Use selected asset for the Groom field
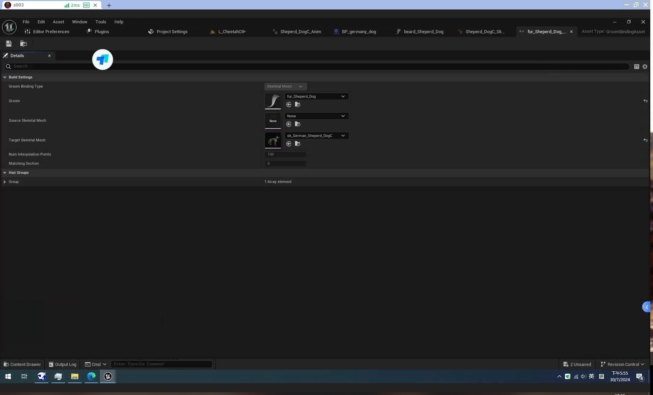 pos(289,105)
